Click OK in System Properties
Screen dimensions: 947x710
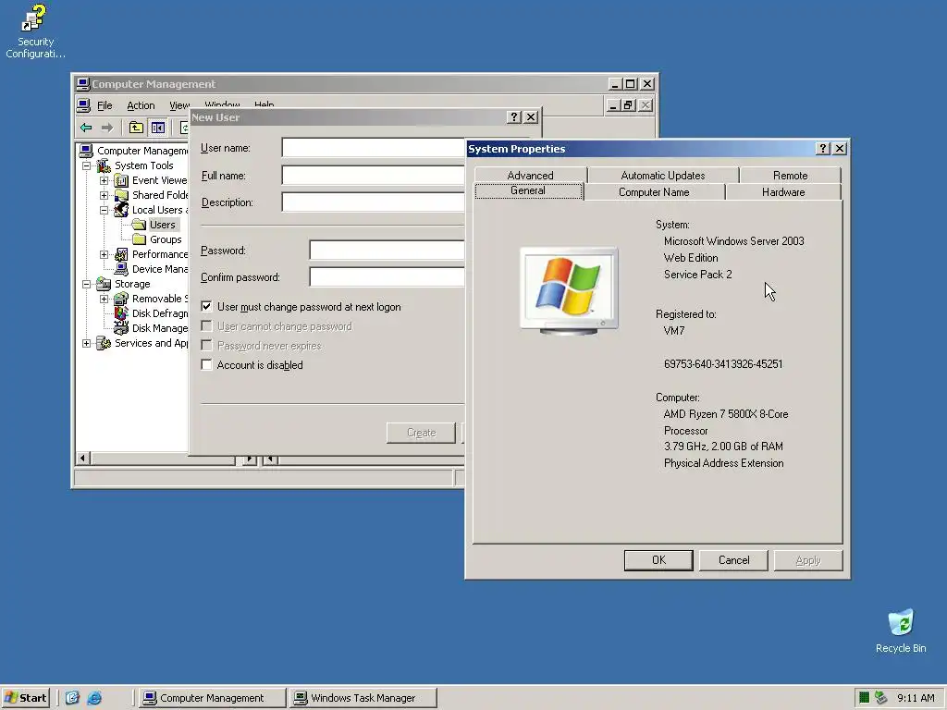point(658,560)
